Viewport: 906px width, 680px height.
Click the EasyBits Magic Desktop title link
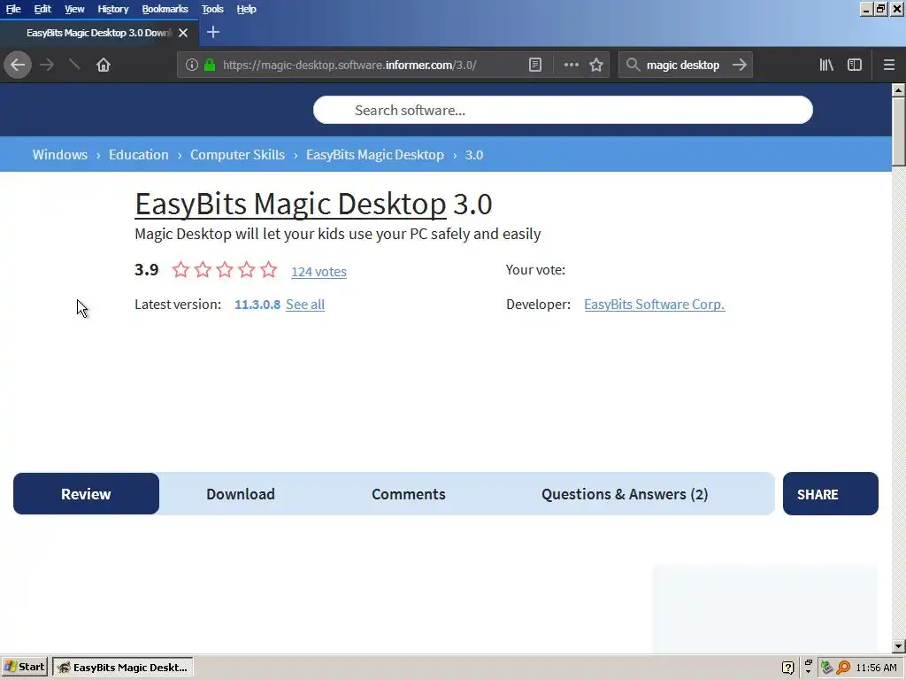pos(290,205)
